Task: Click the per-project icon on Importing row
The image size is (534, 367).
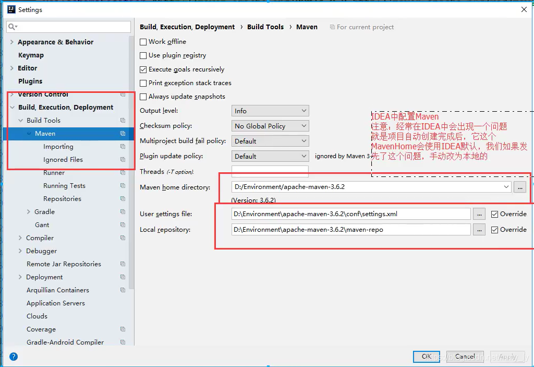Action: [x=123, y=146]
